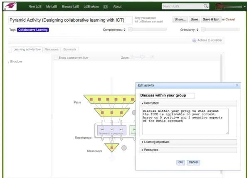The width and height of the screenshot is (247, 178).
Task: Click the Actions to consider icon
Action: pos(194,40)
